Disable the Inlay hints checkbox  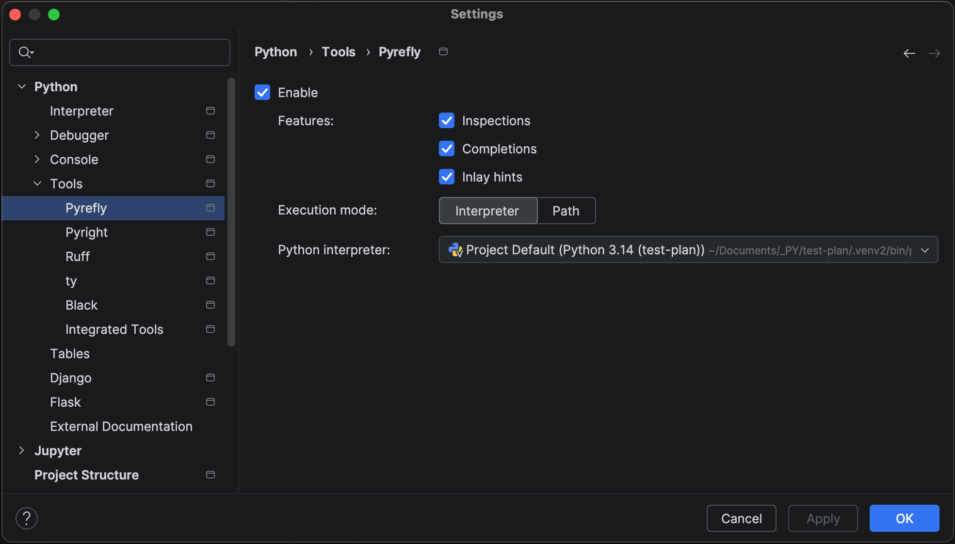(x=447, y=177)
